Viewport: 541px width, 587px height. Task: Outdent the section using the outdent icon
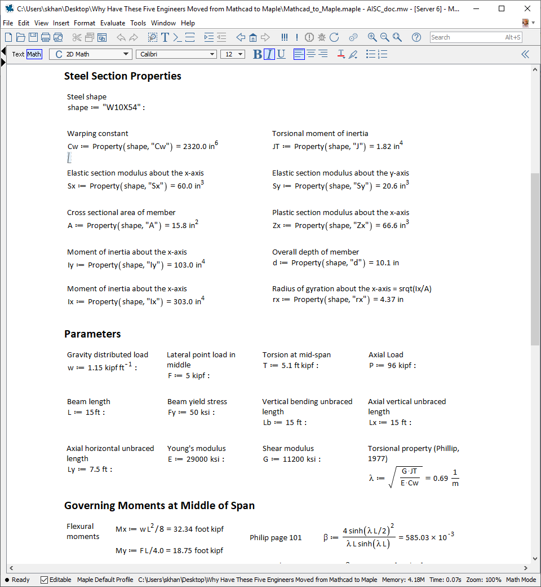[x=221, y=37]
